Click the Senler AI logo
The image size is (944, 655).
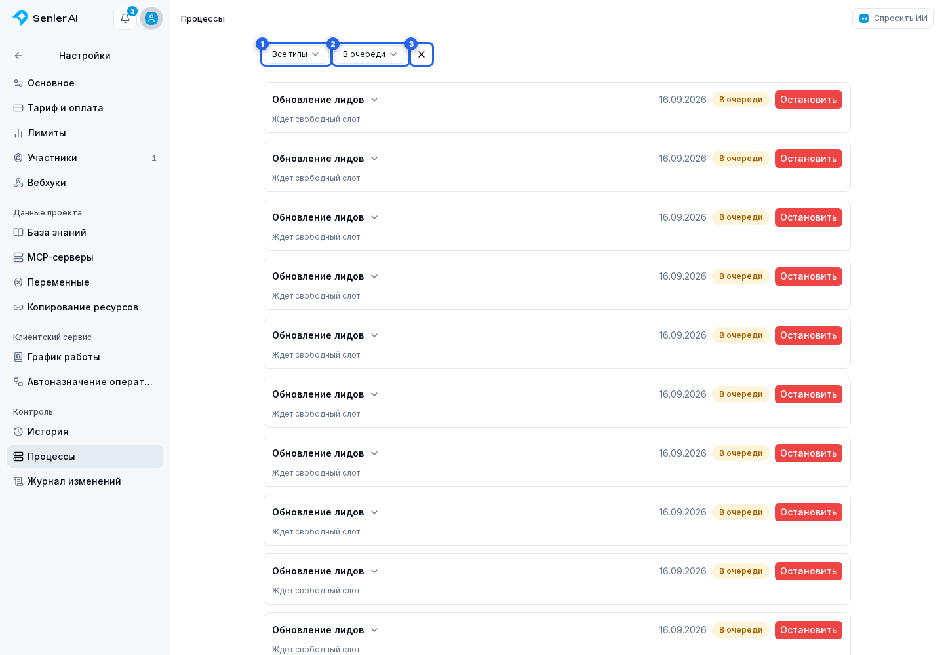click(45, 18)
